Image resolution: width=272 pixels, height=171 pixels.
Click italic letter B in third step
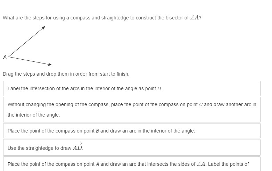[x=98, y=131]
